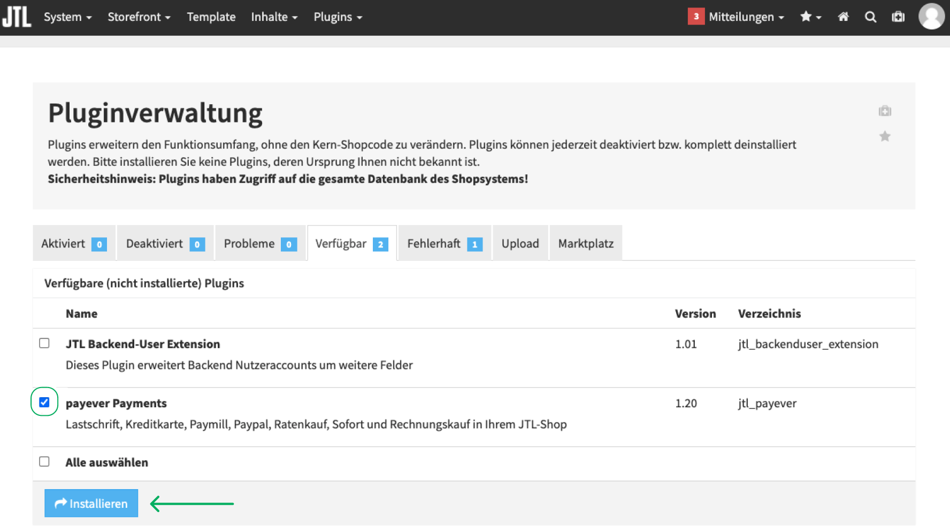This screenshot has height=526, width=950.
Task: Click the Name column header
Action: click(x=81, y=314)
